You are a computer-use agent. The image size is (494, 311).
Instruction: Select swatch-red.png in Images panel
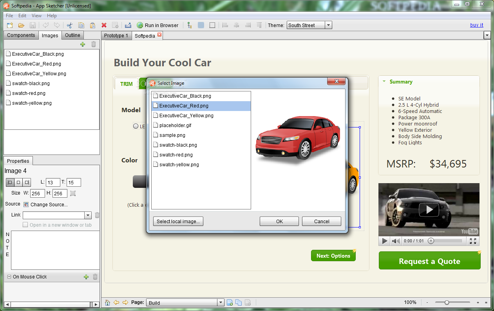(x=51, y=93)
